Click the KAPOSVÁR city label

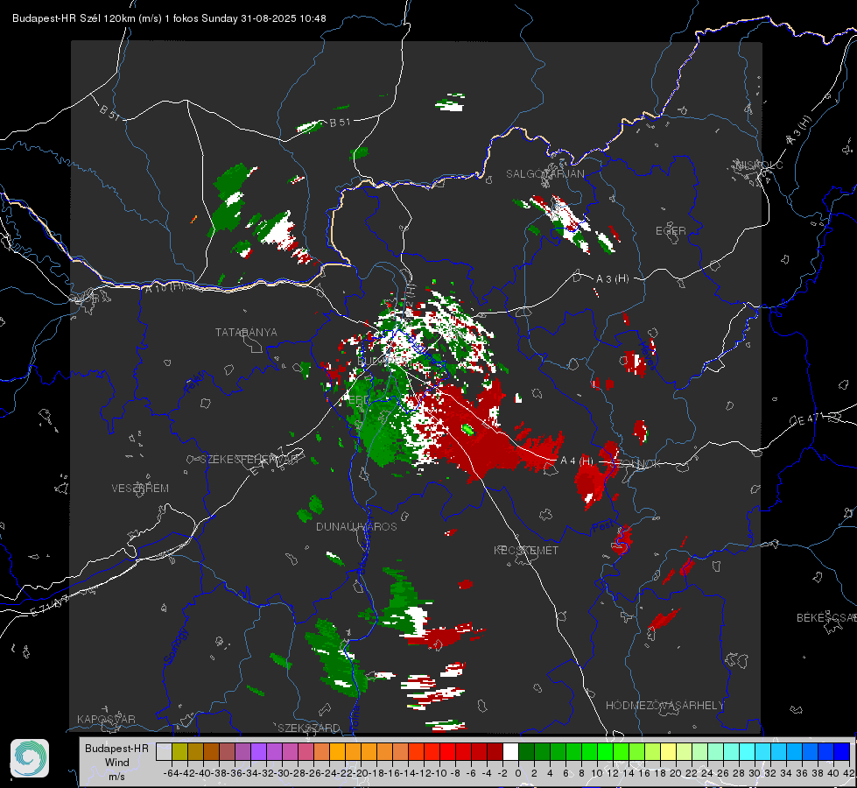(x=106, y=719)
